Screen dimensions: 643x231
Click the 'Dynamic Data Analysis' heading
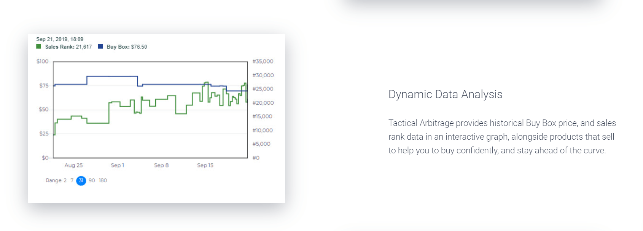pyautogui.click(x=445, y=94)
